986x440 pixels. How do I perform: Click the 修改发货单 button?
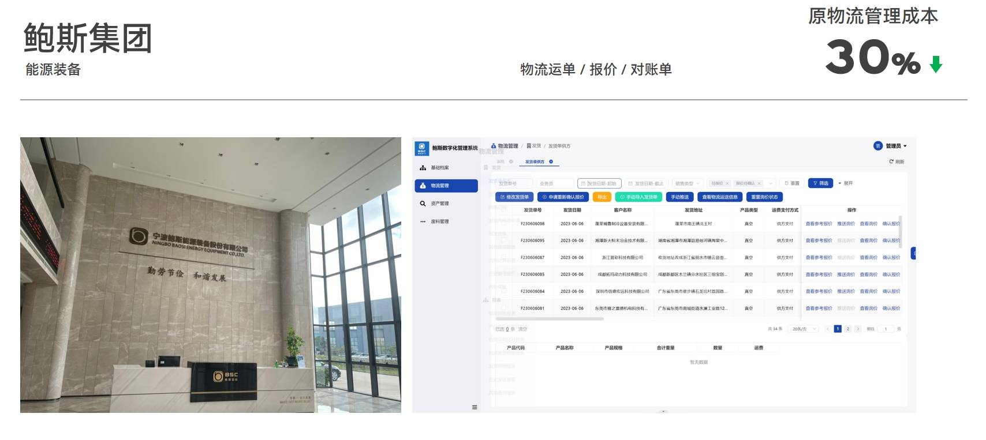coord(514,197)
